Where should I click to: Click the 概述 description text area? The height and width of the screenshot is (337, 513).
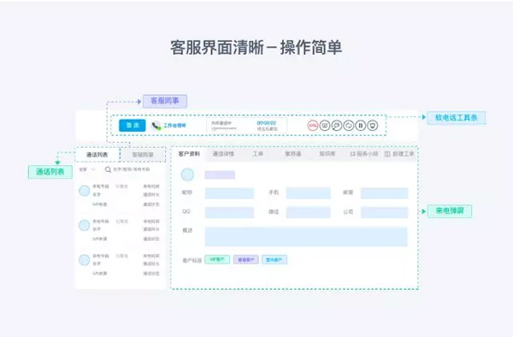tap(306, 236)
